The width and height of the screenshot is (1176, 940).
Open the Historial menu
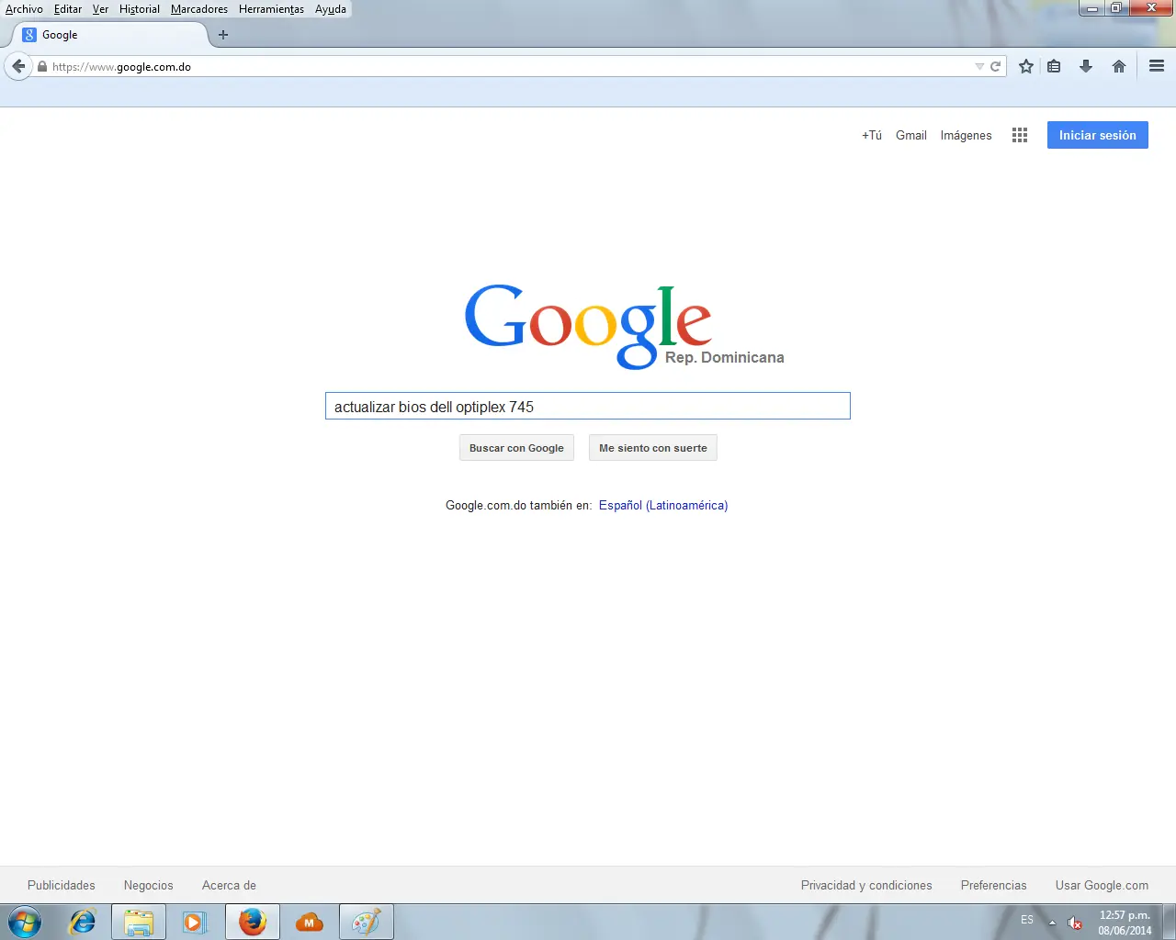click(140, 9)
